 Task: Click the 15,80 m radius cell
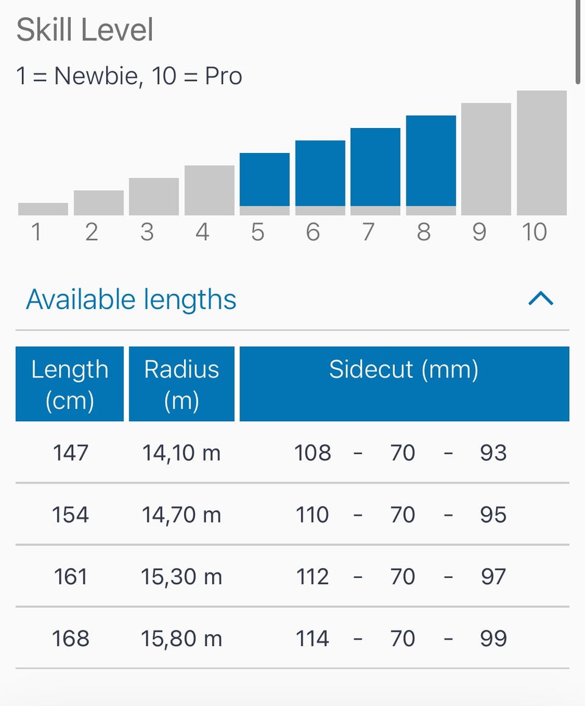[x=181, y=638]
